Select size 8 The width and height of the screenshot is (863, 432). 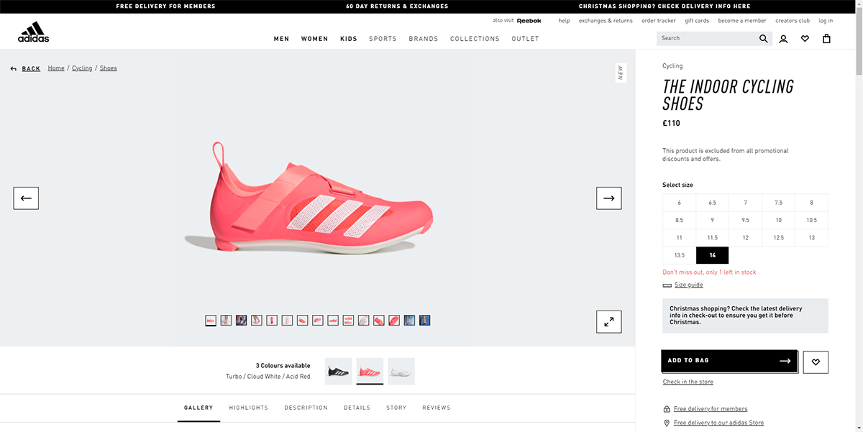click(811, 203)
